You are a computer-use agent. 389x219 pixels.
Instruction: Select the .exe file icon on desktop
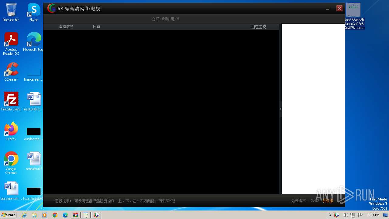pos(354,16)
